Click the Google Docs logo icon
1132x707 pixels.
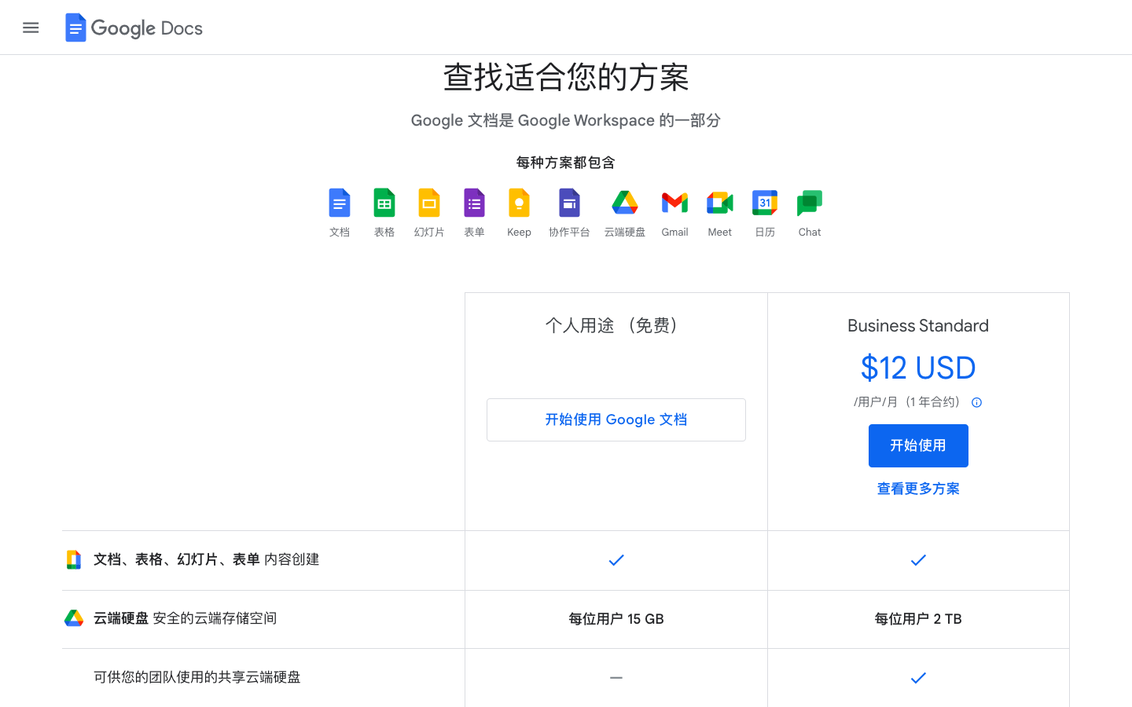click(x=75, y=27)
